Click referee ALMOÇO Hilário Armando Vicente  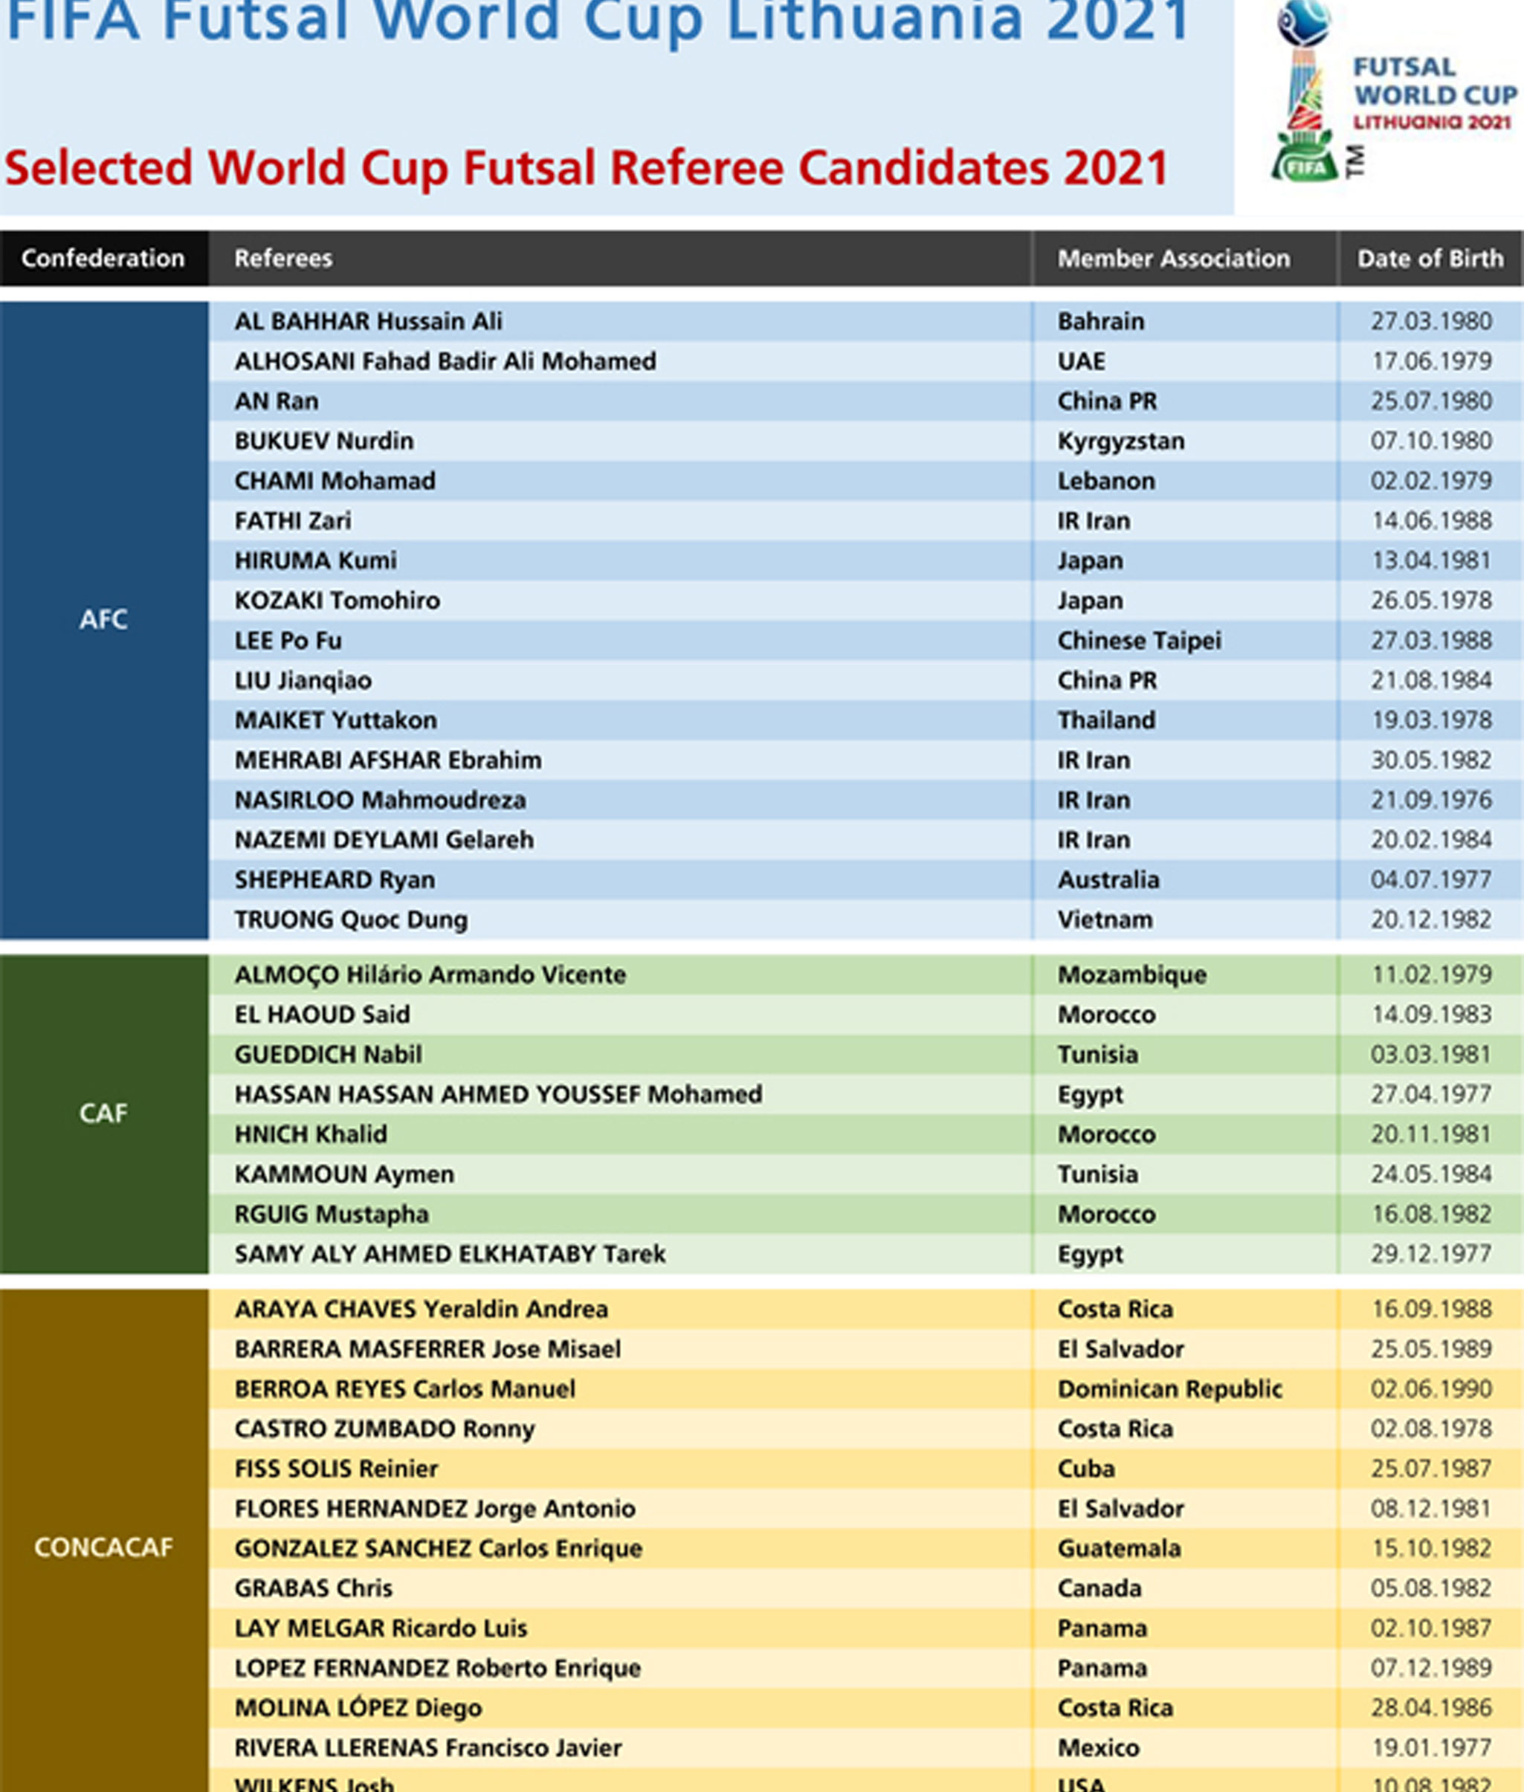pos(430,974)
